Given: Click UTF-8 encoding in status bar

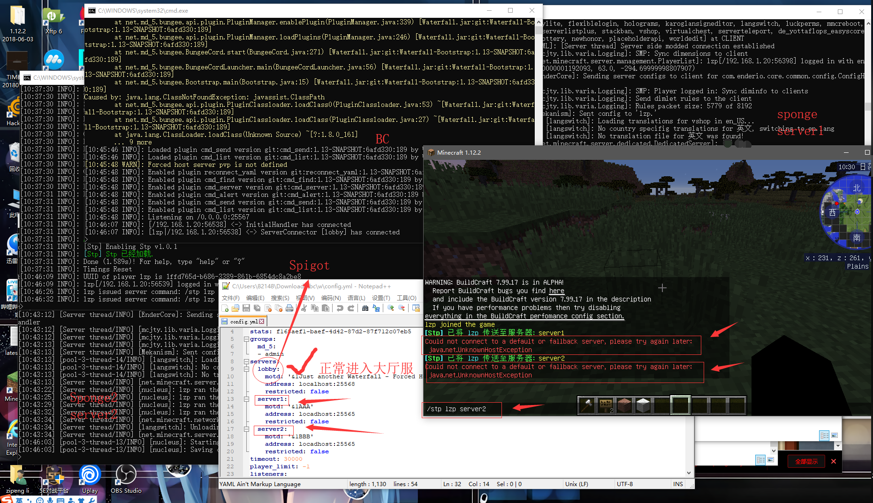Looking at the screenshot, I should pos(624,484).
